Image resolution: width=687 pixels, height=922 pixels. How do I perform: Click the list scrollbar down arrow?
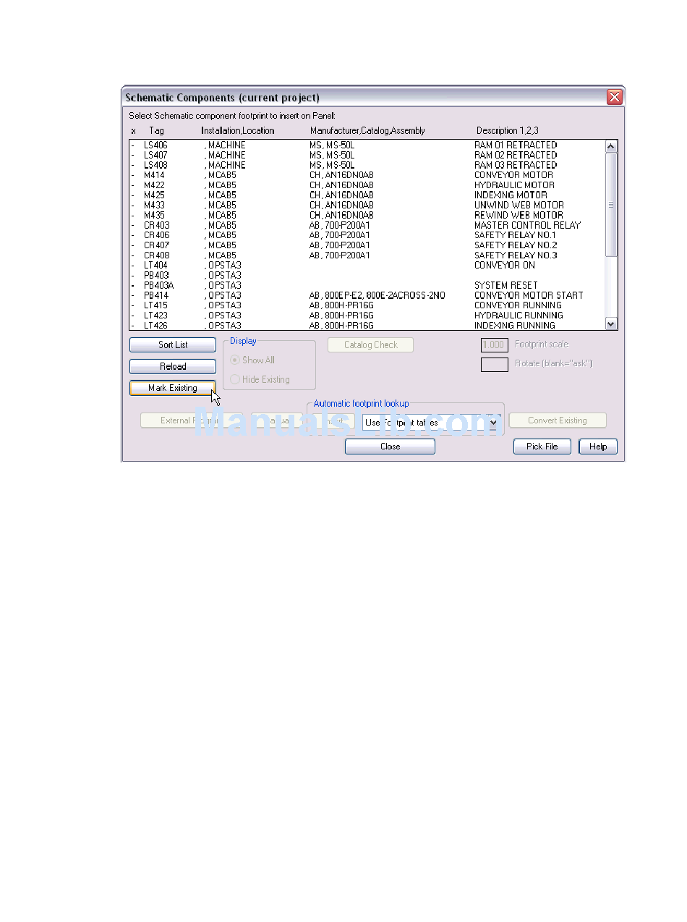611,325
